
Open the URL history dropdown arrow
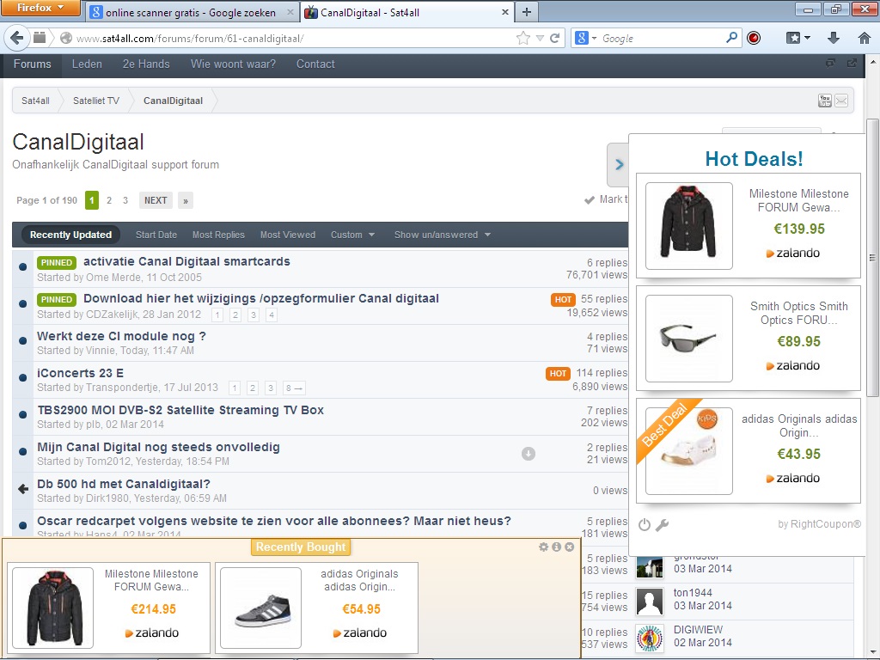coord(540,38)
